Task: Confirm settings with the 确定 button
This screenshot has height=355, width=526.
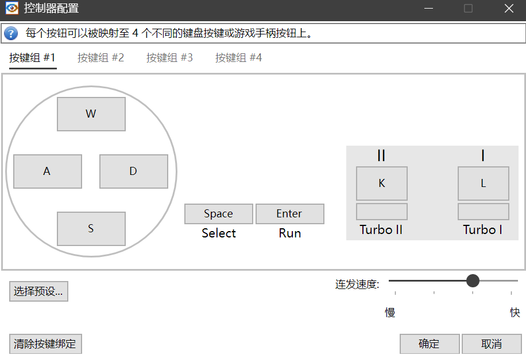Action: (x=430, y=344)
